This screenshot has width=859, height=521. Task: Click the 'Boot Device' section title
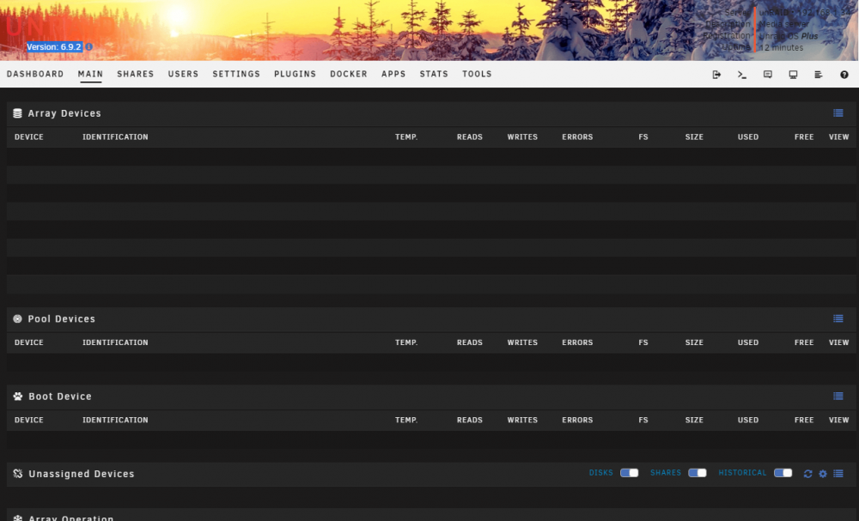60,397
